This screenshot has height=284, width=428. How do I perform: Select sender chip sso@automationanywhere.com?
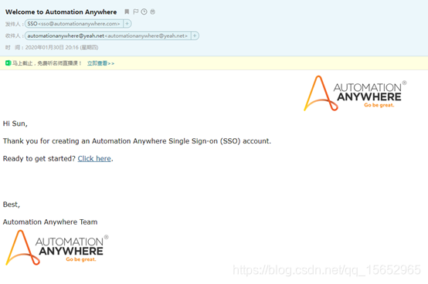pyautogui.click(x=73, y=24)
